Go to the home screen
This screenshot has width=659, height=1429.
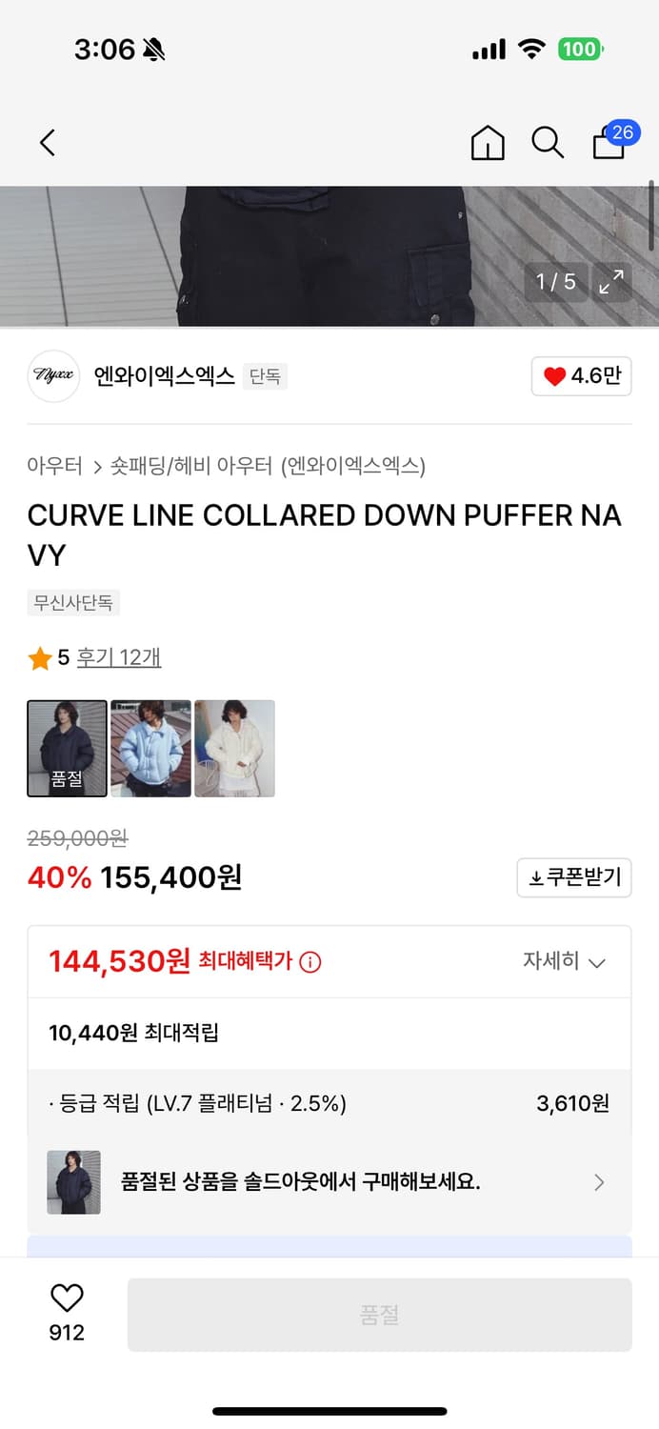(x=488, y=141)
